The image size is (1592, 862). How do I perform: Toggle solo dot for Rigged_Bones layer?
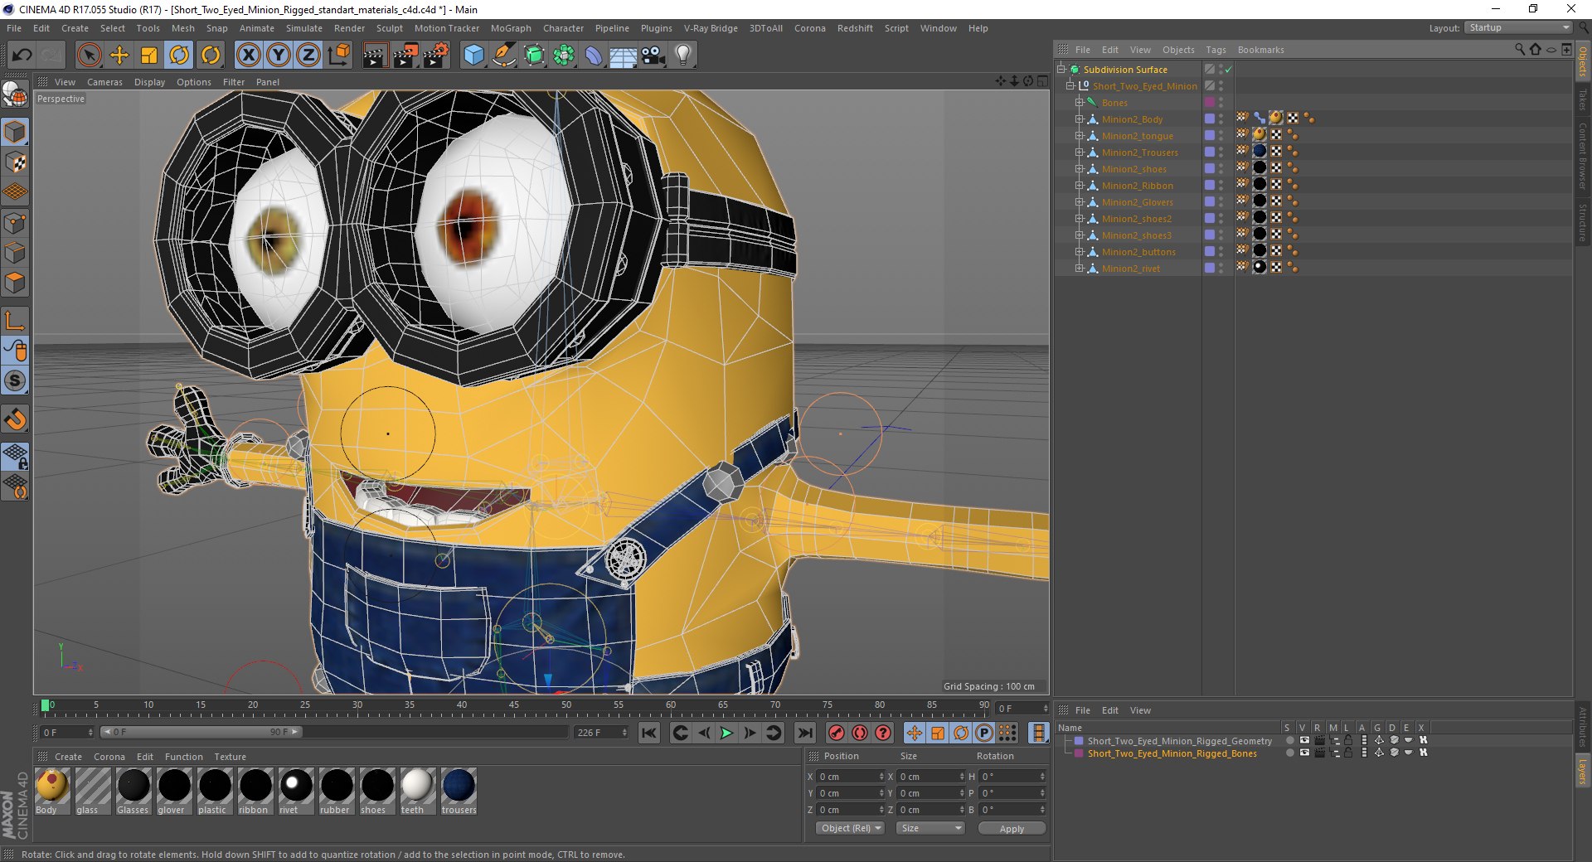1289,753
